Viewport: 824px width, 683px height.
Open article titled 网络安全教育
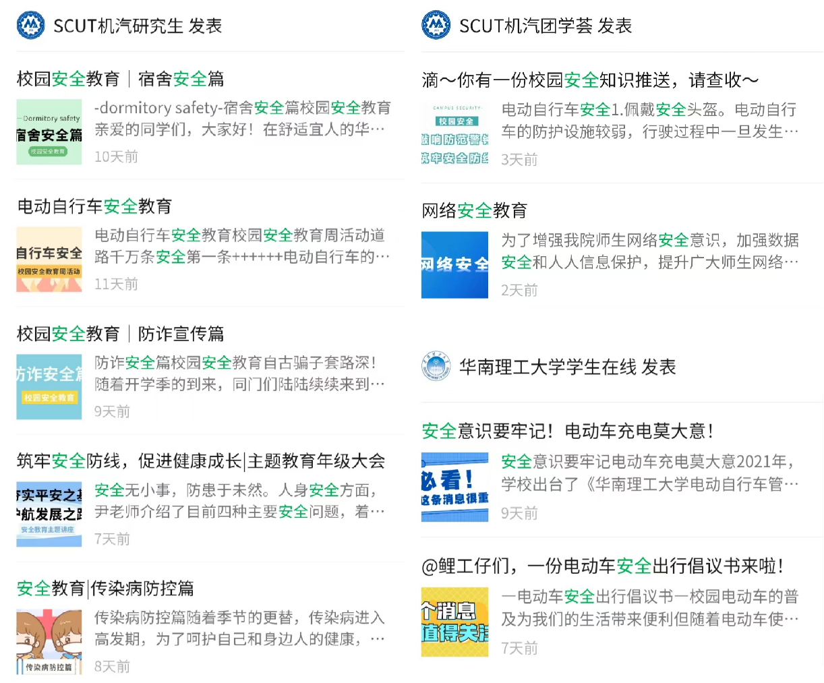coord(475,210)
